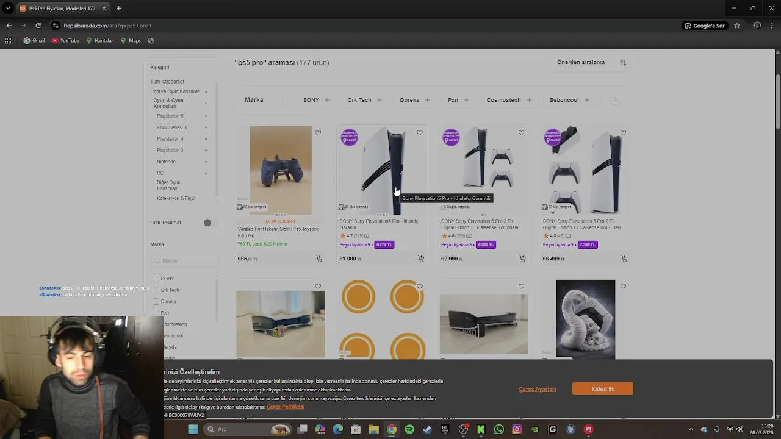Open the Windows Start menu
The width and height of the screenshot is (781, 439).
coord(193,429)
